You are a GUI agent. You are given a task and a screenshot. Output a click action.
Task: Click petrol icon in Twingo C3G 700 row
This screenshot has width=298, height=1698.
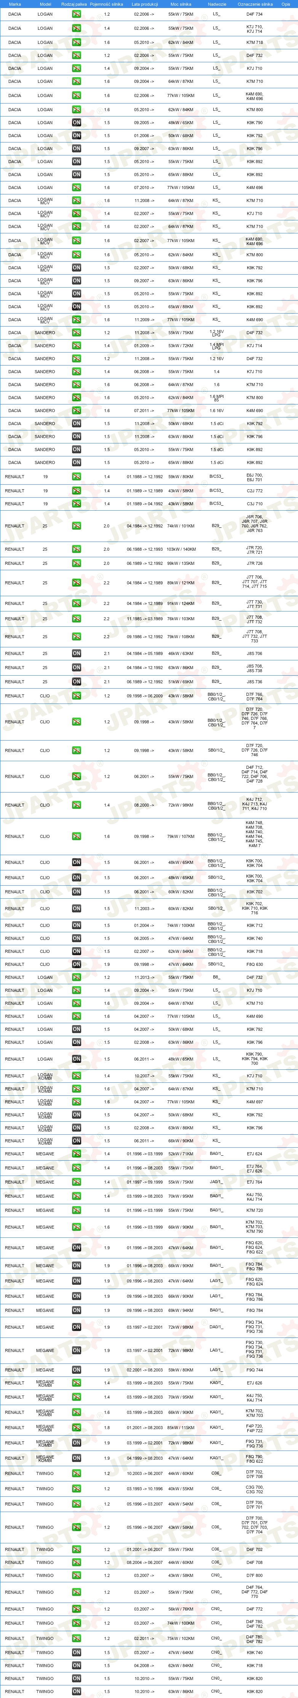76,1488
